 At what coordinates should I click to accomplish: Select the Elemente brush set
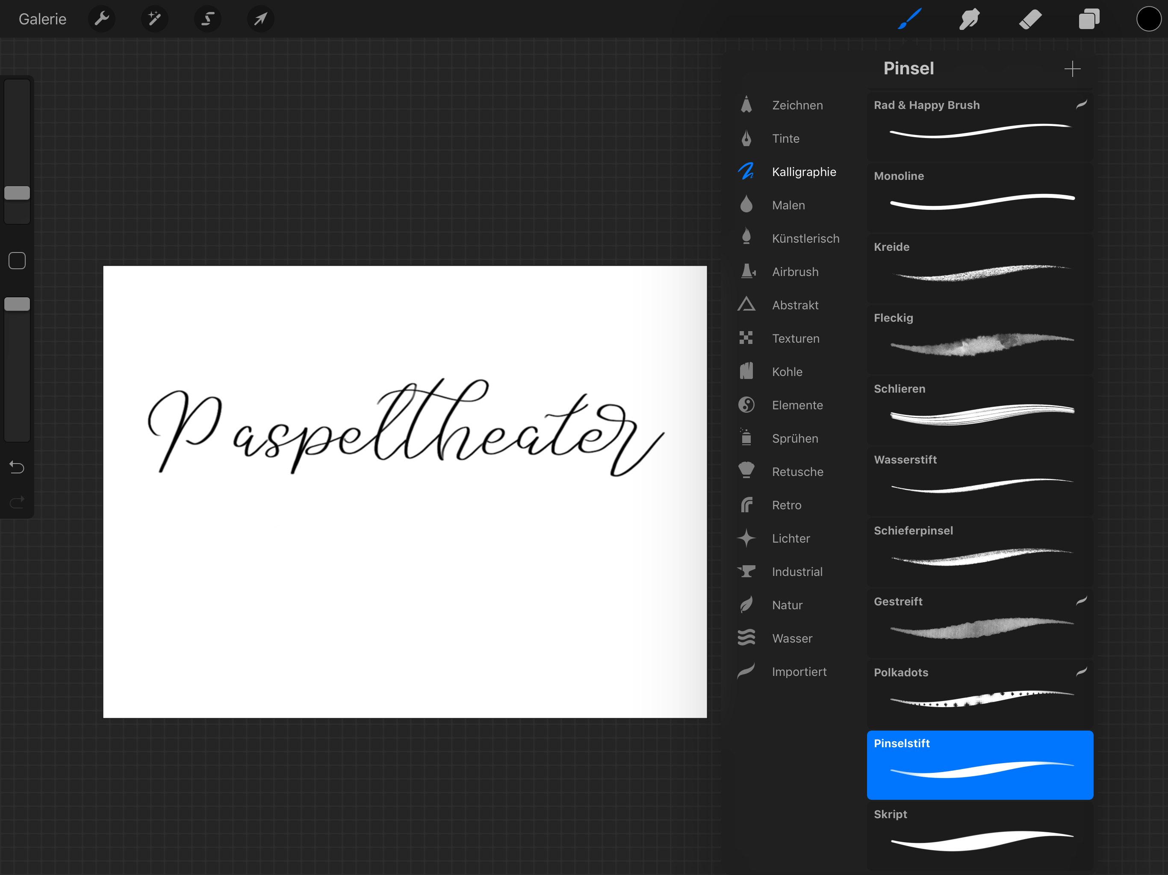797,405
